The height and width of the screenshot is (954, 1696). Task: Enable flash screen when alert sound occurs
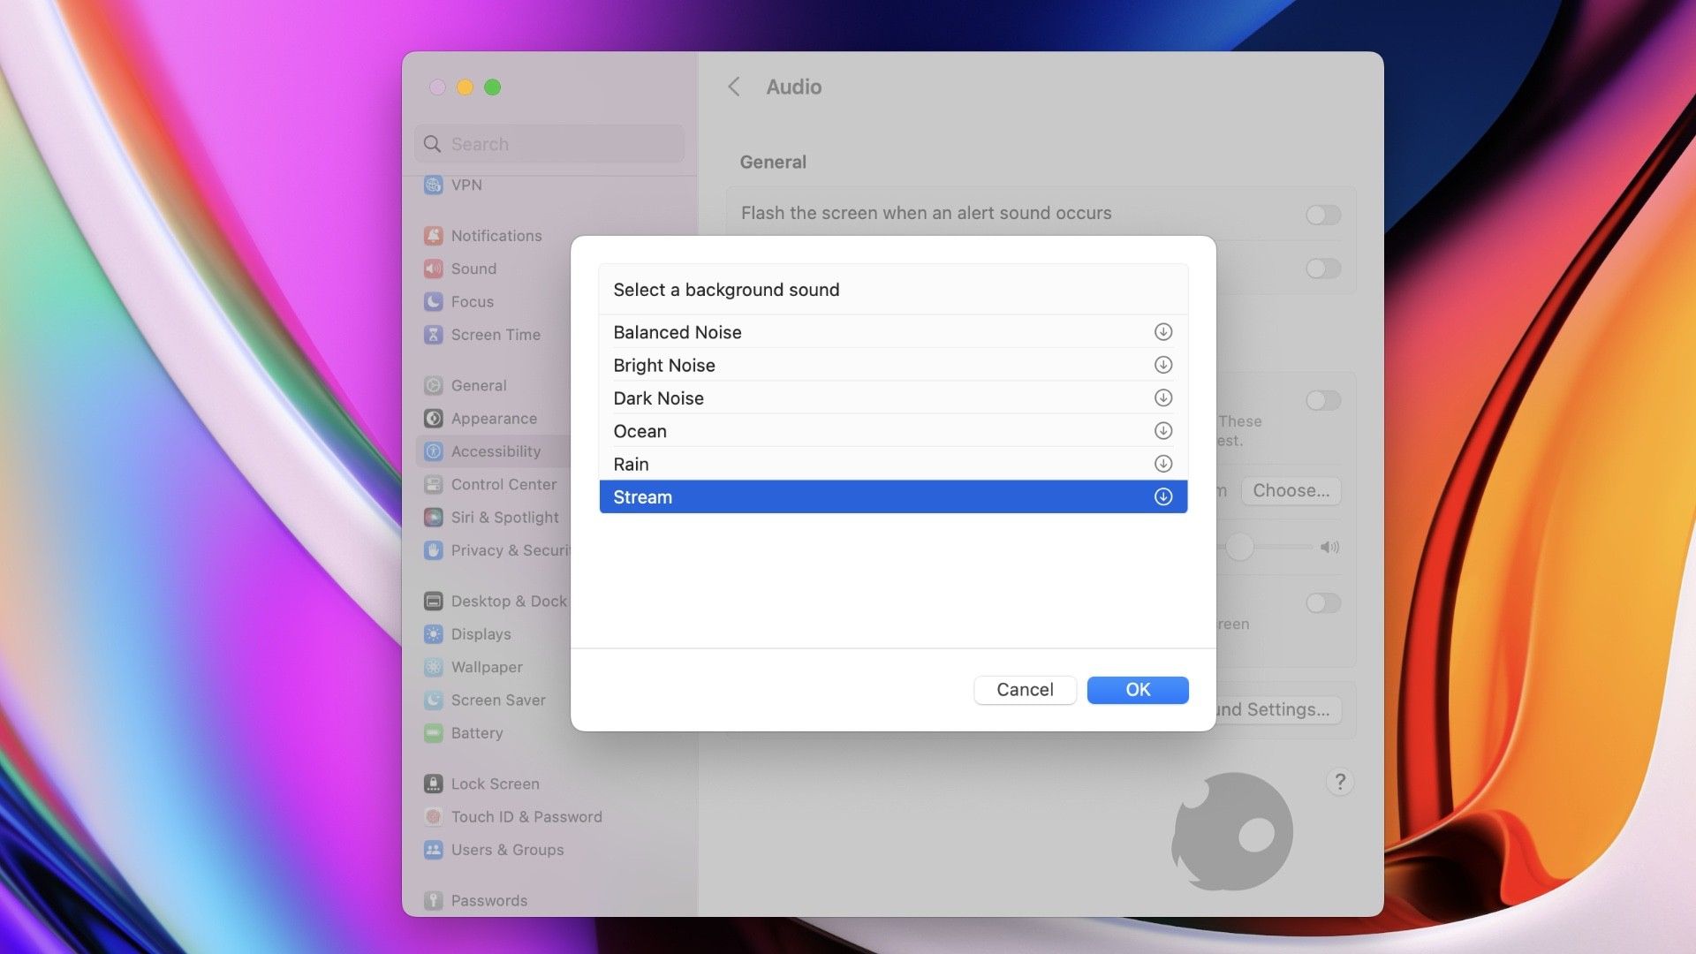[1321, 215]
